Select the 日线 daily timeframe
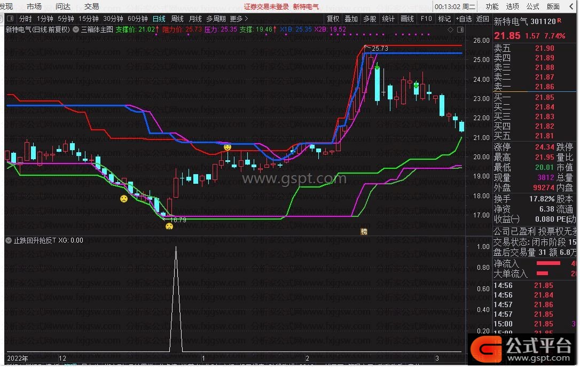Viewport: 580px width, 367px height. pyautogui.click(x=159, y=19)
